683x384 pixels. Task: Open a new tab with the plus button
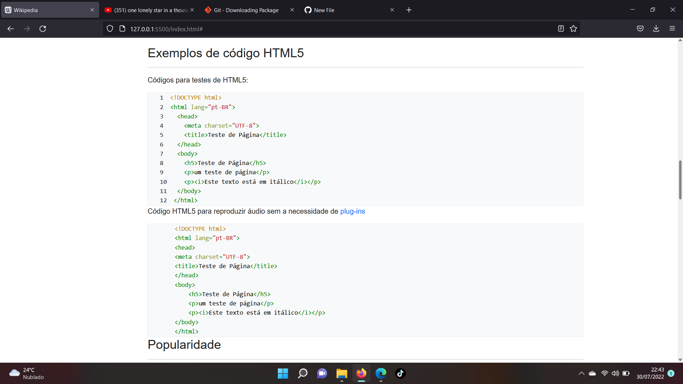pyautogui.click(x=409, y=10)
